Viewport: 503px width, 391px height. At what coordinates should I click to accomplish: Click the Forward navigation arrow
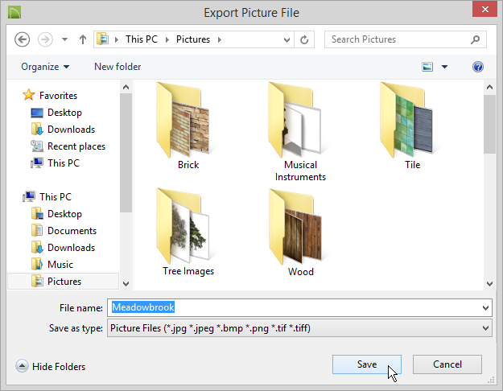pos(45,39)
